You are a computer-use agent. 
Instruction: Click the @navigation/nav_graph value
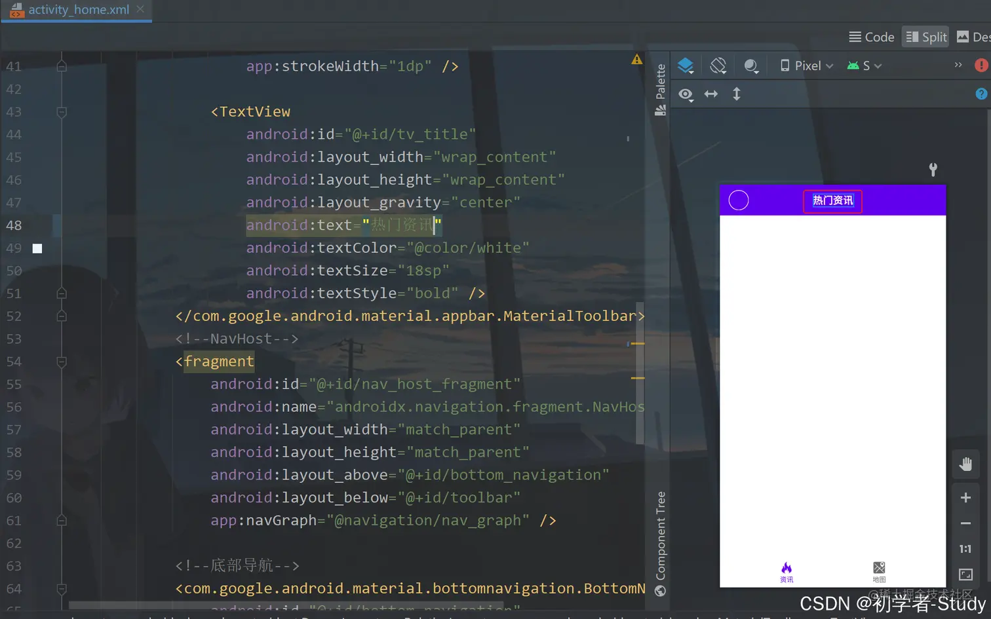point(428,521)
